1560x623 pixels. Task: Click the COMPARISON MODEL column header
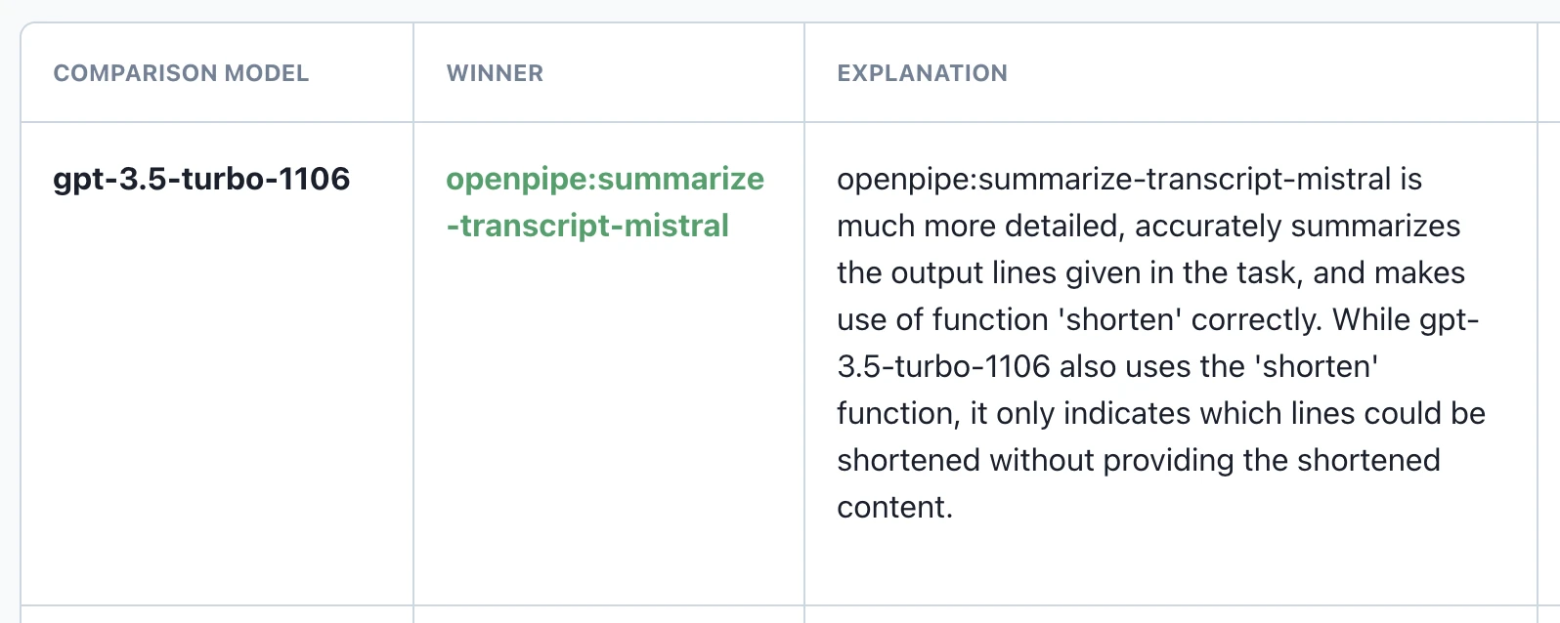pyautogui.click(x=181, y=73)
